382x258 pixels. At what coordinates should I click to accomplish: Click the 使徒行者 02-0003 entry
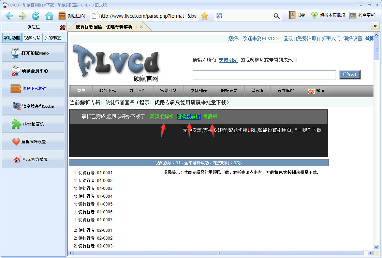coord(93,246)
